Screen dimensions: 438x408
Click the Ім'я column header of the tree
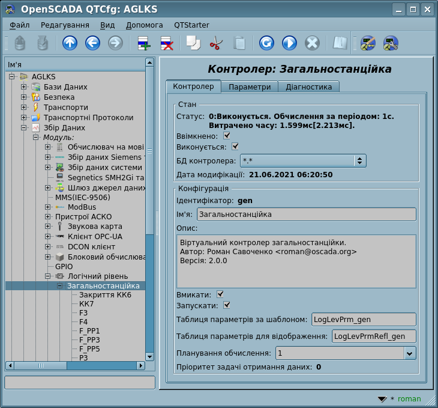tap(75, 65)
